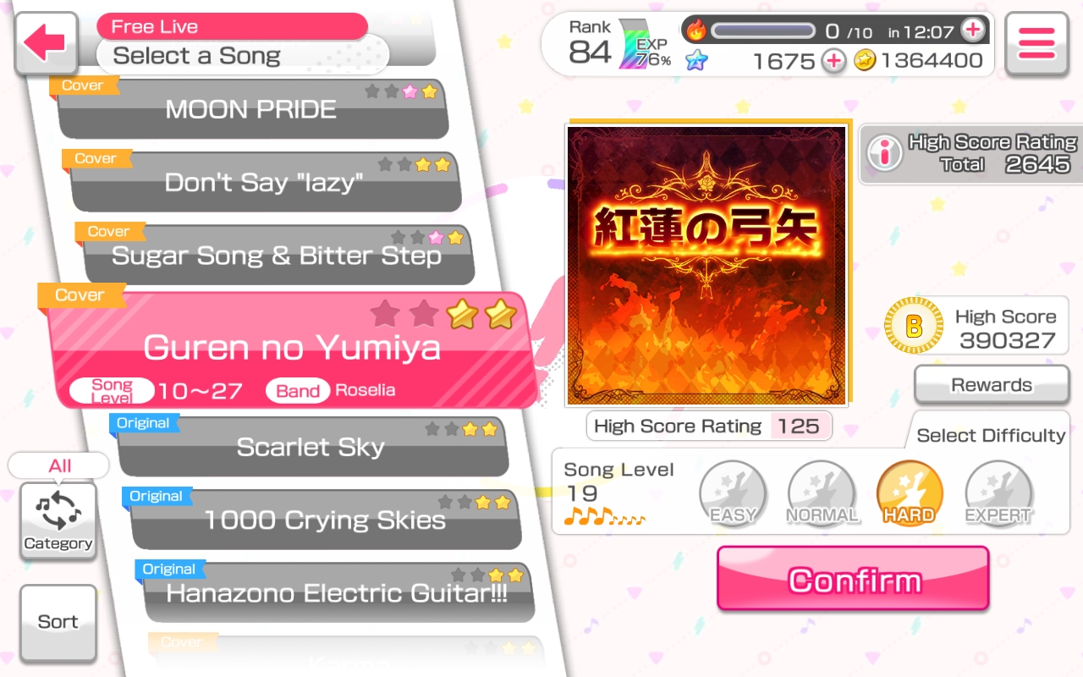Image resolution: width=1083 pixels, height=677 pixels.
Task: Choose Hanazono Electric Guitar!!! song
Action: 337,592
